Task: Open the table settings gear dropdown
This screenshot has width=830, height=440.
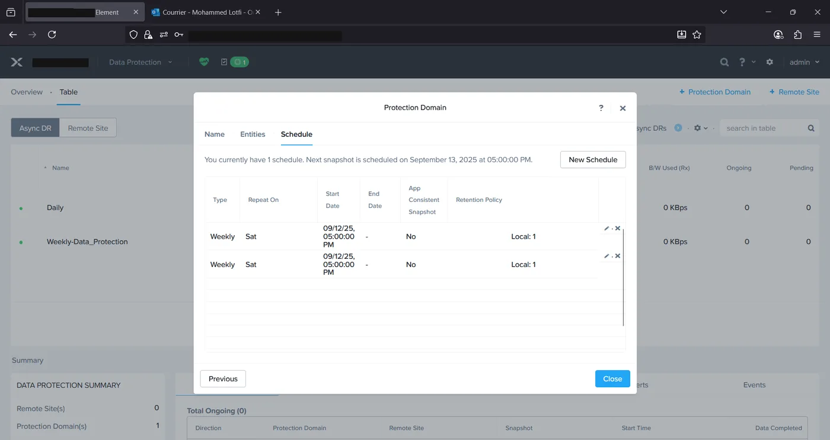Action: (701, 128)
